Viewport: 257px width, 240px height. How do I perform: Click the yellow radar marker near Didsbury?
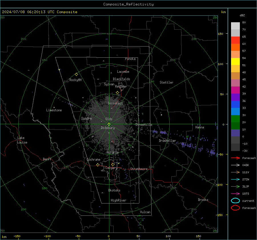pyautogui.click(x=109, y=124)
